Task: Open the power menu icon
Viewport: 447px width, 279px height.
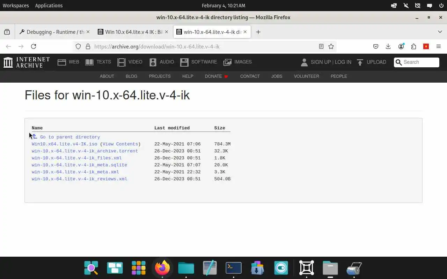Action: 441,6
